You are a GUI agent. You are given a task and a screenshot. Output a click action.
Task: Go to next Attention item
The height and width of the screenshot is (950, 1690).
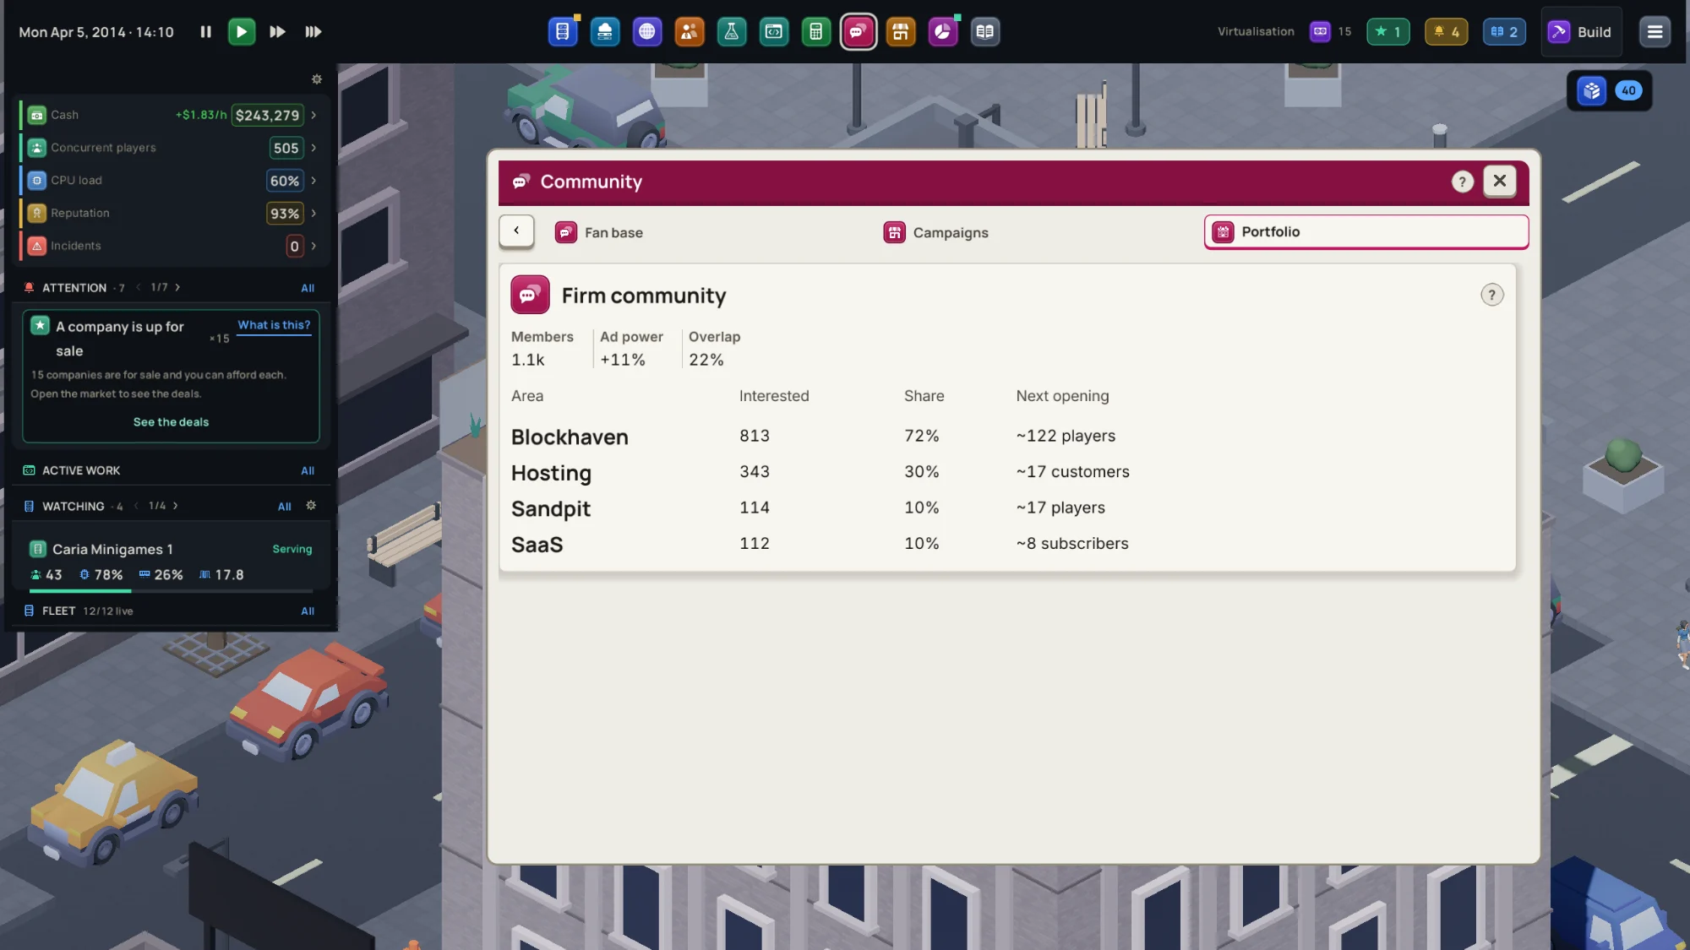[x=177, y=288]
